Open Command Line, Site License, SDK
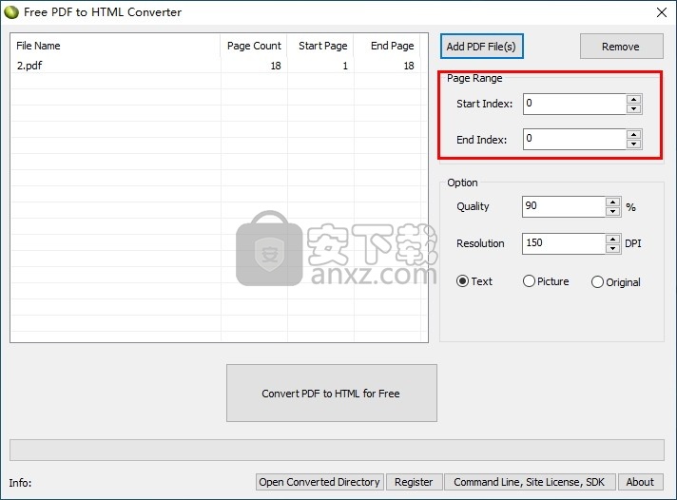The width and height of the screenshot is (677, 500). 530,482
